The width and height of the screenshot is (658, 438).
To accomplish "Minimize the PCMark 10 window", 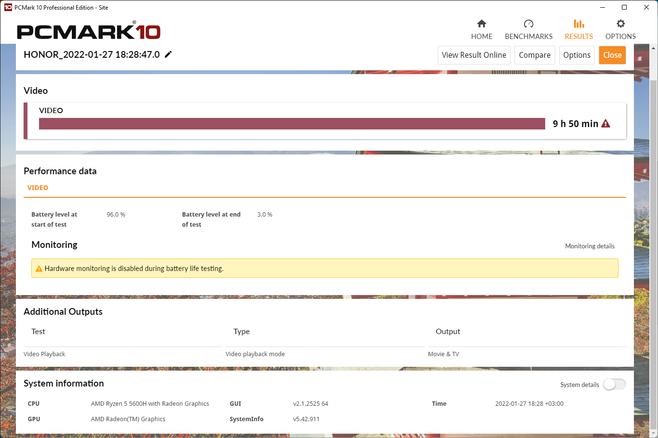I will (603, 7).
